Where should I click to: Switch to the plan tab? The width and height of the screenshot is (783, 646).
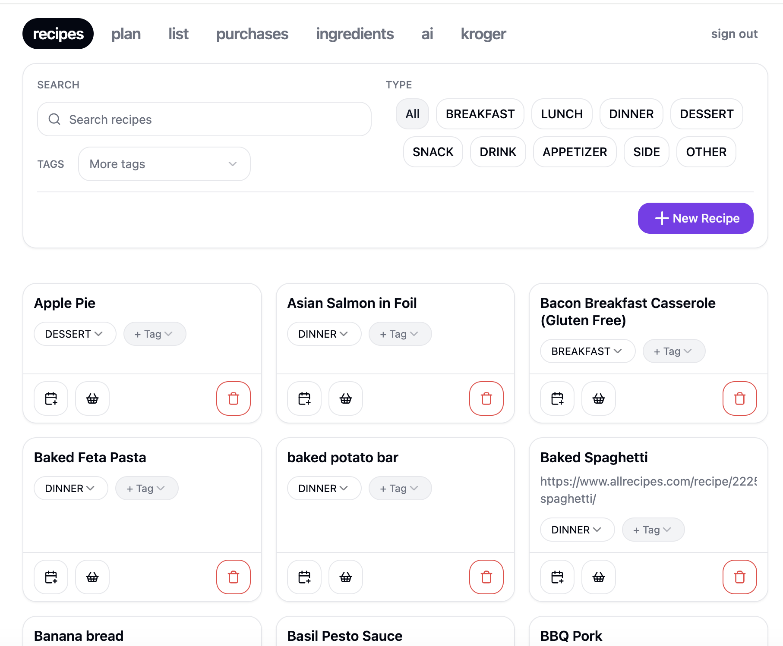[x=126, y=34]
